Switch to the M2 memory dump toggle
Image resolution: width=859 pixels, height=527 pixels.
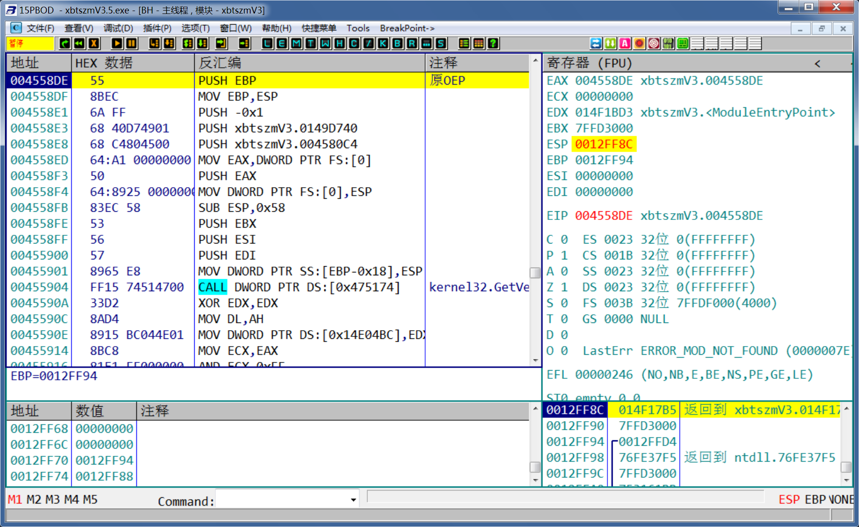pos(34,500)
